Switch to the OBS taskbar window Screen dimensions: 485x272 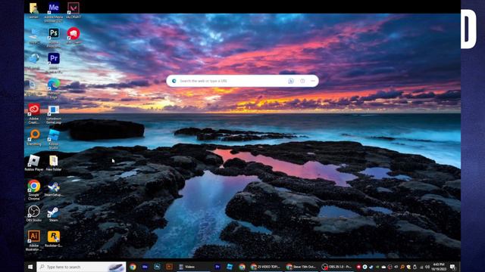click(x=336, y=267)
